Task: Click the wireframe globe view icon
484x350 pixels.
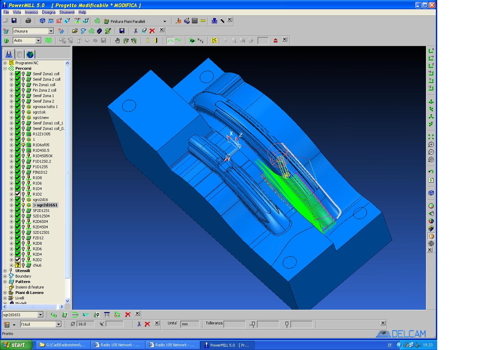Action: pos(431,244)
